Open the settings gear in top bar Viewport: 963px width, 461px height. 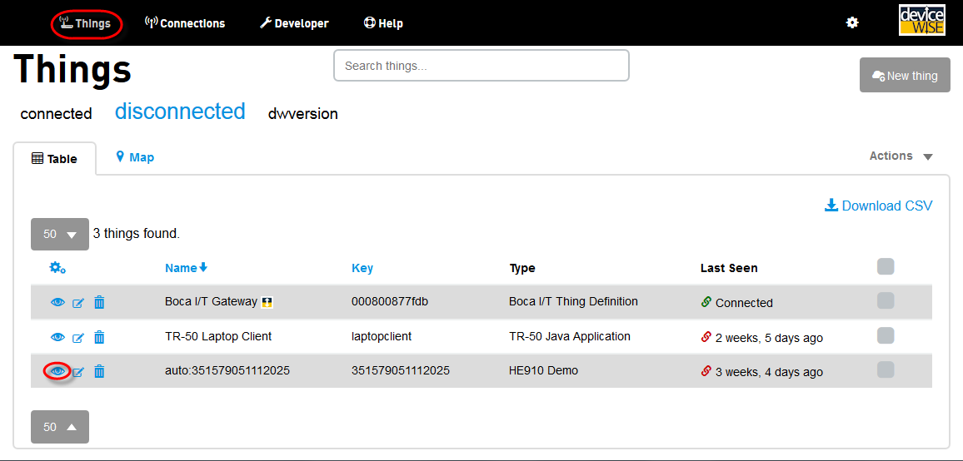pyautogui.click(x=852, y=23)
